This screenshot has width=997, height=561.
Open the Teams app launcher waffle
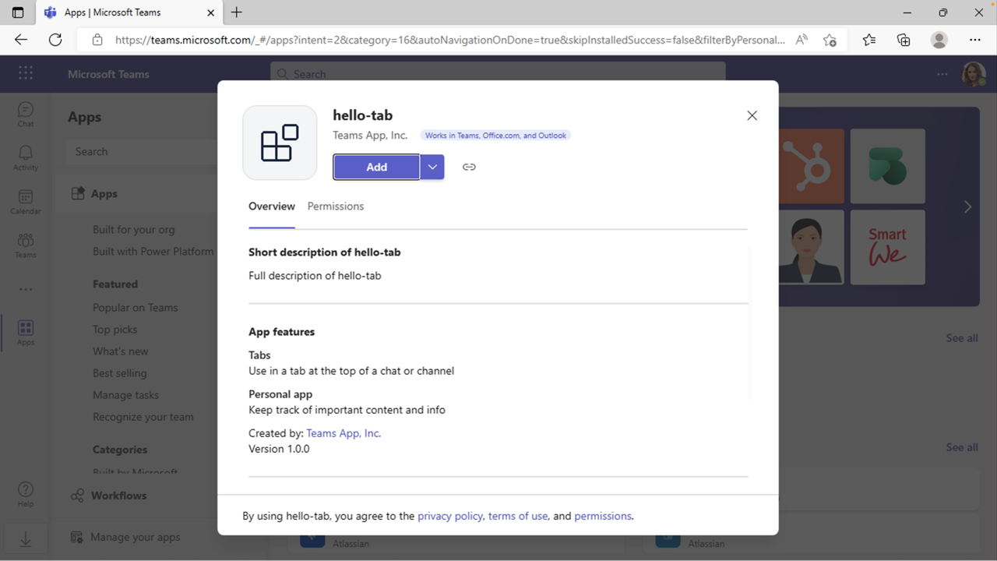26,73
